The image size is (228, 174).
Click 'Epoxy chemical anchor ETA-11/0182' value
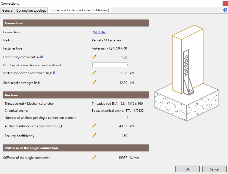tap(118, 111)
